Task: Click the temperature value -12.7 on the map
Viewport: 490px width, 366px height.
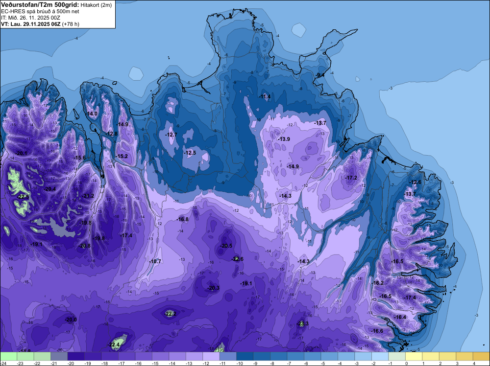Action: pos(171,135)
